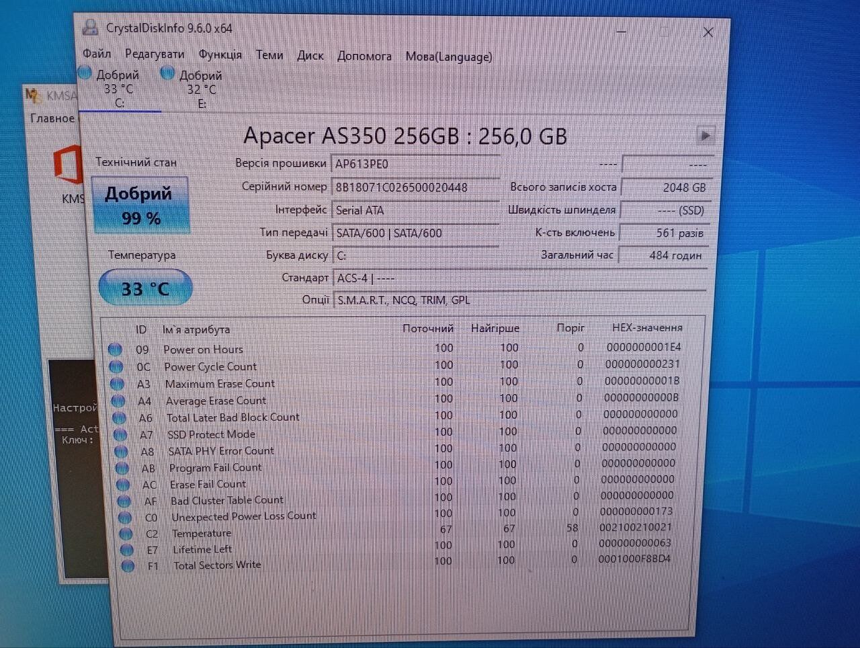Click the Office logo in KMS window
Viewport: 860px width, 648px height.
67,165
